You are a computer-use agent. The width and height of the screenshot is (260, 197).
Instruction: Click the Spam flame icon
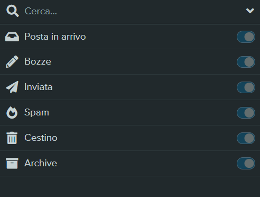tap(12, 112)
